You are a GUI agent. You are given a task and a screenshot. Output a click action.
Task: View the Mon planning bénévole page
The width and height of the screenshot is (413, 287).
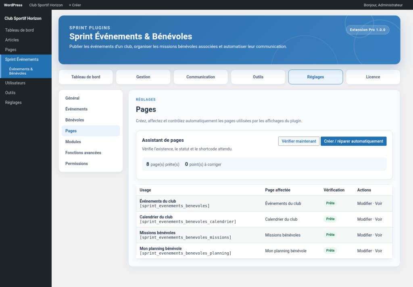[378, 251]
